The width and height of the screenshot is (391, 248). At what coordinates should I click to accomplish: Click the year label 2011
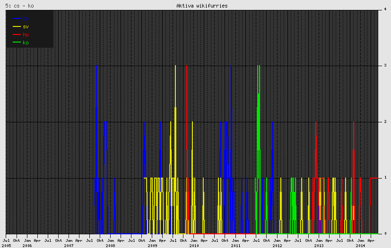click(235, 246)
